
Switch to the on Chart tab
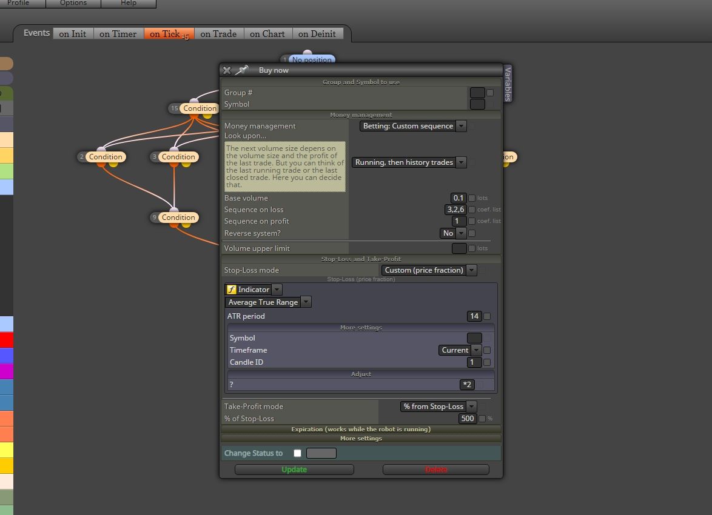267,34
